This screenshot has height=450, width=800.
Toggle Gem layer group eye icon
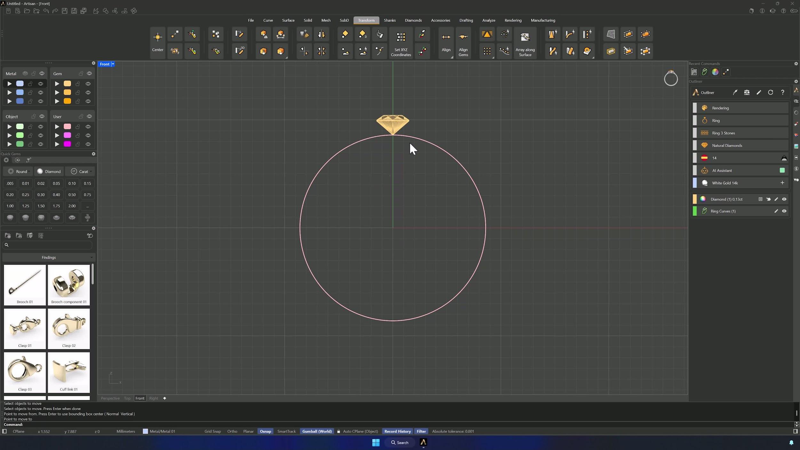click(x=89, y=74)
